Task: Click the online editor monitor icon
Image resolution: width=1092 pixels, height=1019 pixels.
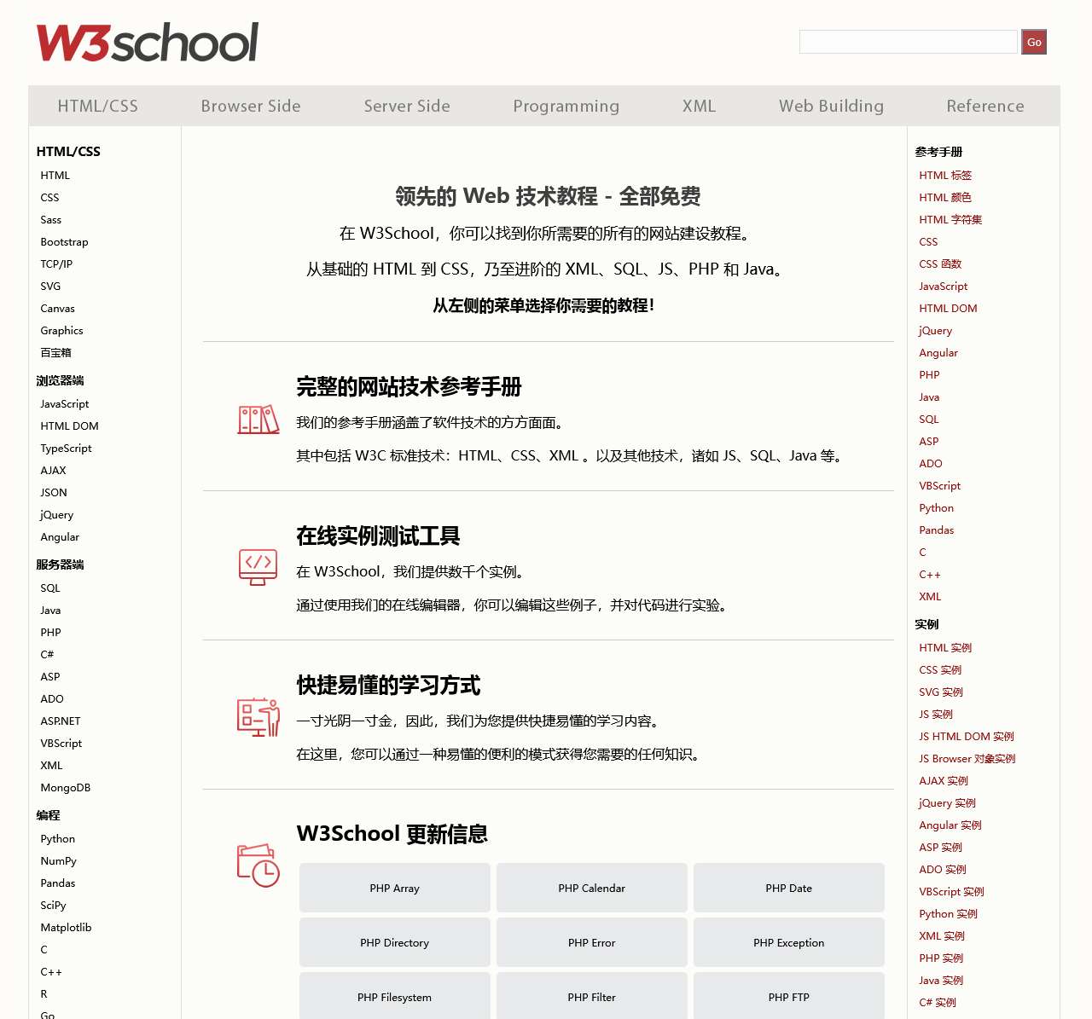Action: coord(258,566)
